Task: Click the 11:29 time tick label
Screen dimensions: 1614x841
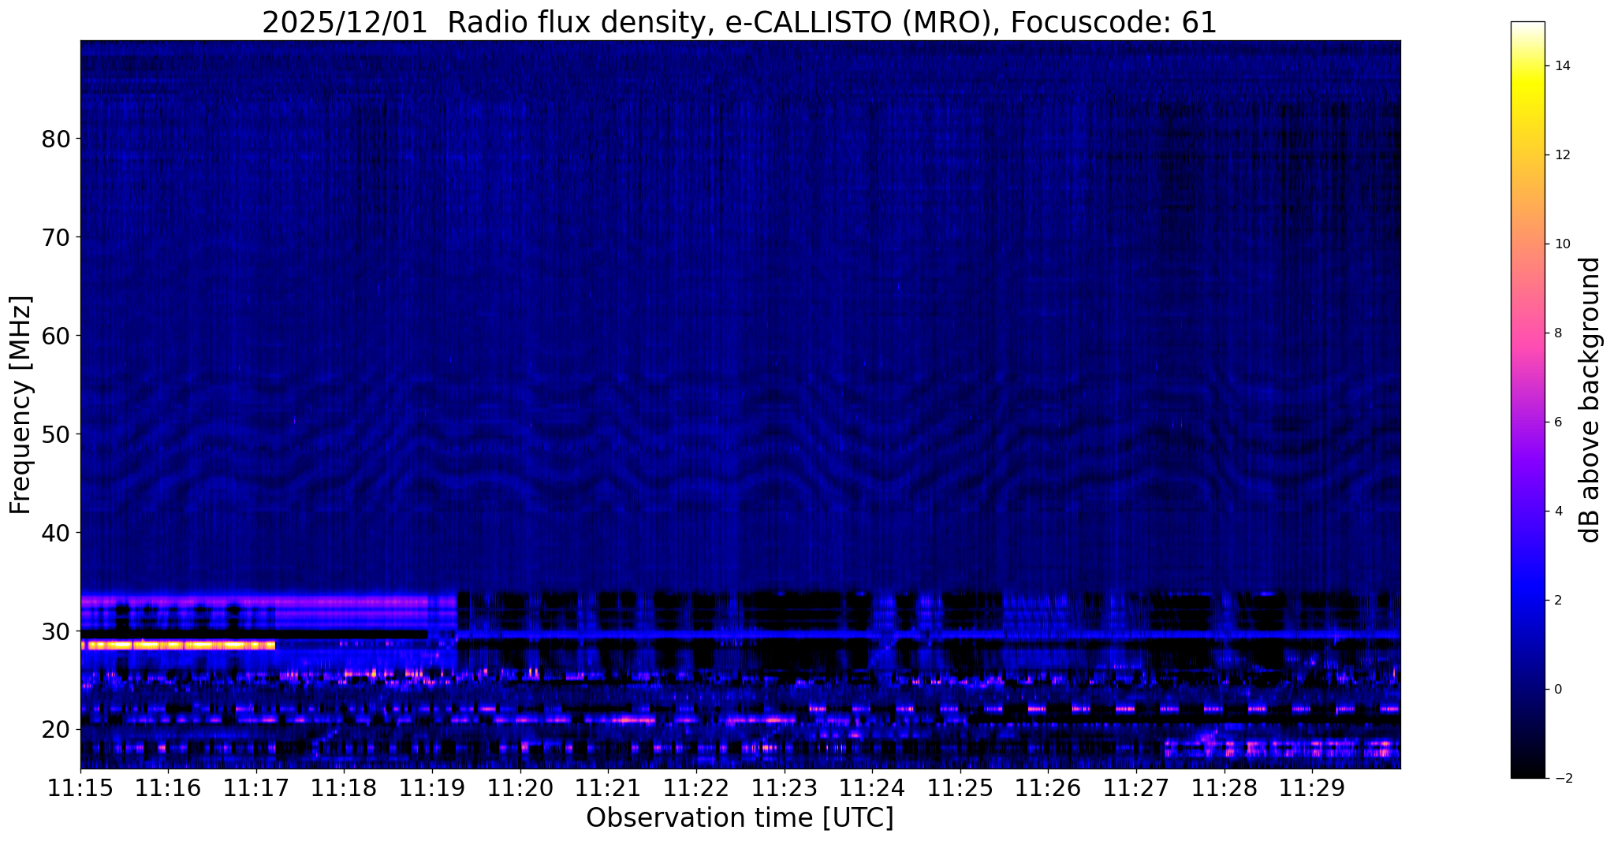Action: (x=1311, y=787)
